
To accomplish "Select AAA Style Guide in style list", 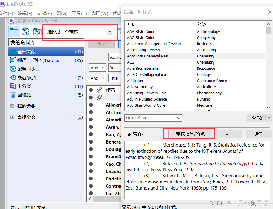I will (x=196, y=32).
